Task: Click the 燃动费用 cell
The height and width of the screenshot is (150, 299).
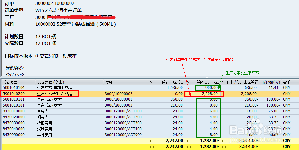Action: [44, 129]
